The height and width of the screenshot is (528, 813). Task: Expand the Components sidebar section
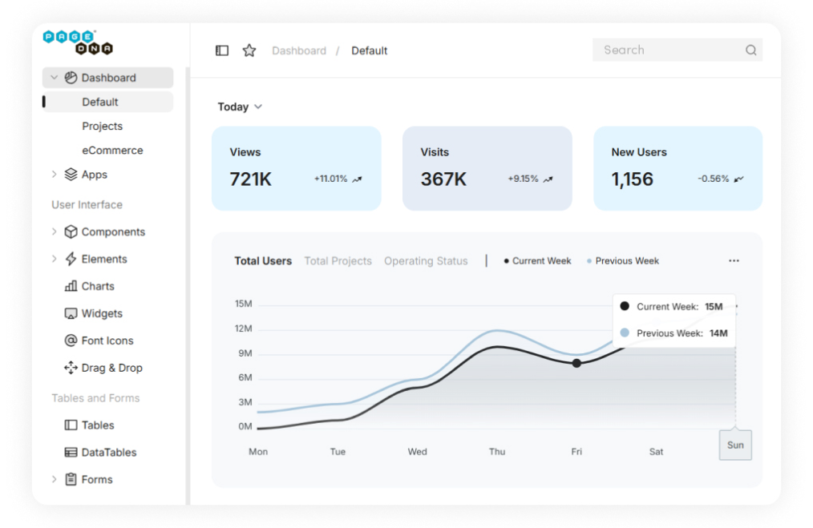coord(112,232)
